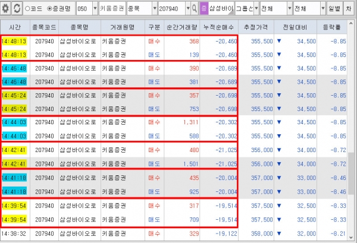Click the 시간 column header
The image size is (357, 243).
click(15, 27)
